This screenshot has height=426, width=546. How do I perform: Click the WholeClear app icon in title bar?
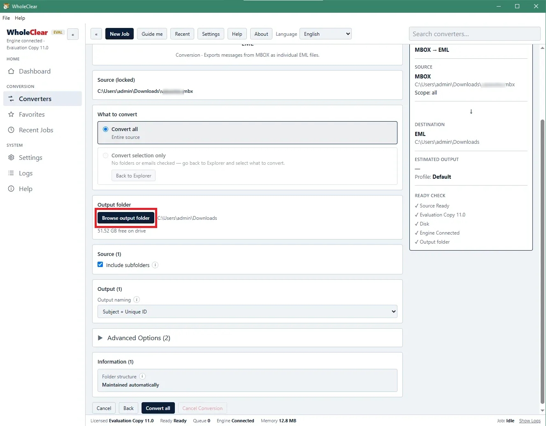(x=6, y=6)
